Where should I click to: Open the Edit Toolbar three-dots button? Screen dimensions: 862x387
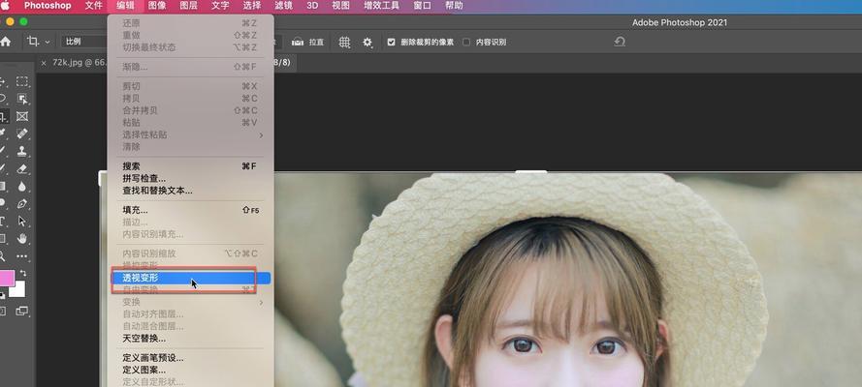point(22,256)
